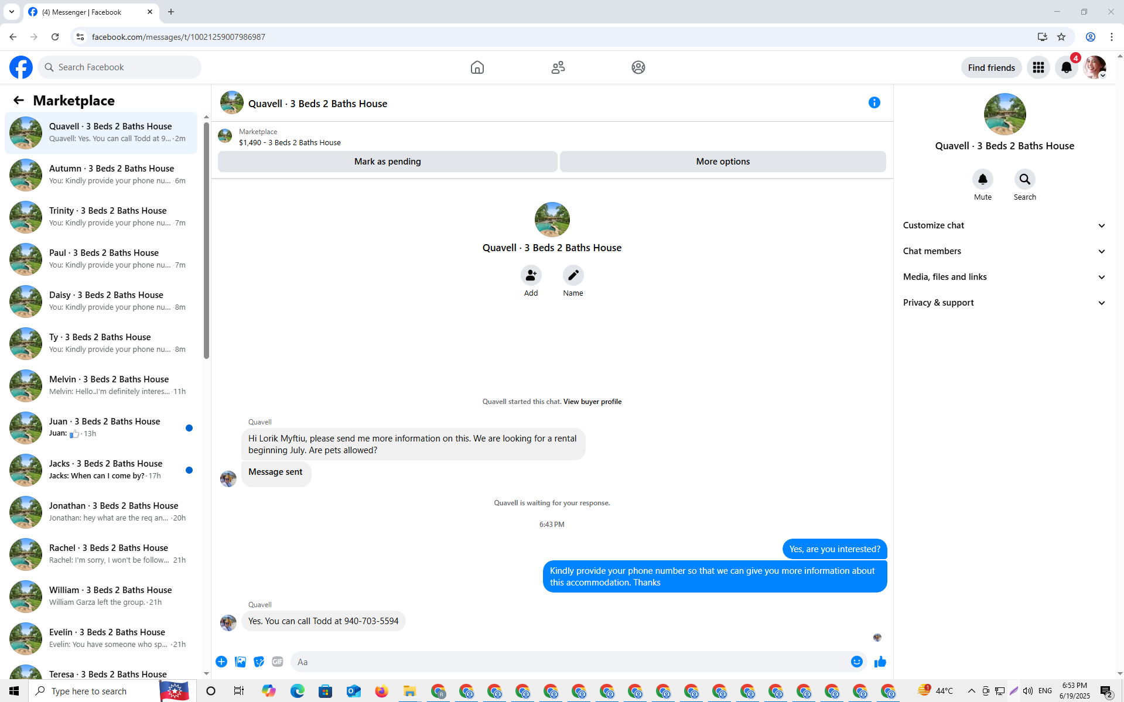The height and width of the screenshot is (702, 1124).
Task: Open the account profile picture menu
Action: point(1095,67)
